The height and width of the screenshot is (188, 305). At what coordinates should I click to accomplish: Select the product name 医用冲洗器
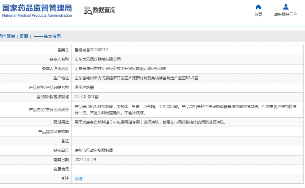click(84, 88)
